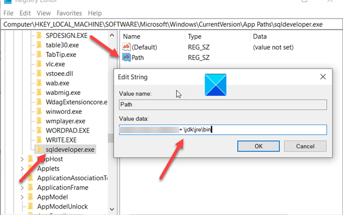This screenshot has width=343, height=215.
Task: Select winword.exe folder icon
Action: (x=39, y=111)
